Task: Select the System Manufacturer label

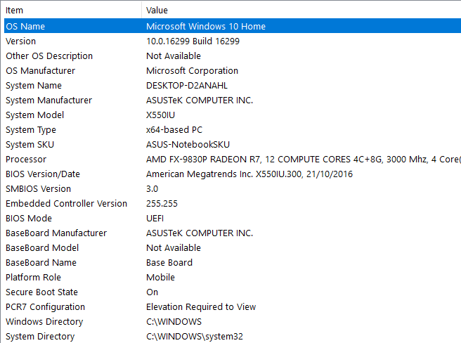Action: pyautogui.click(x=48, y=101)
